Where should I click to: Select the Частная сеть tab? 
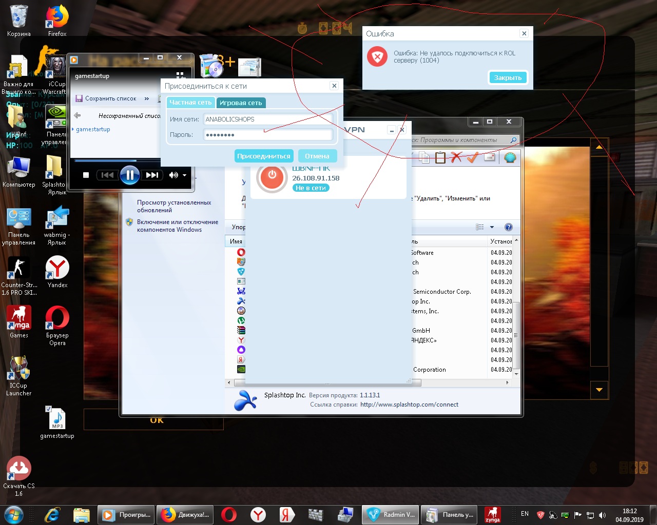pyautogui.click(x=190, y=103)
